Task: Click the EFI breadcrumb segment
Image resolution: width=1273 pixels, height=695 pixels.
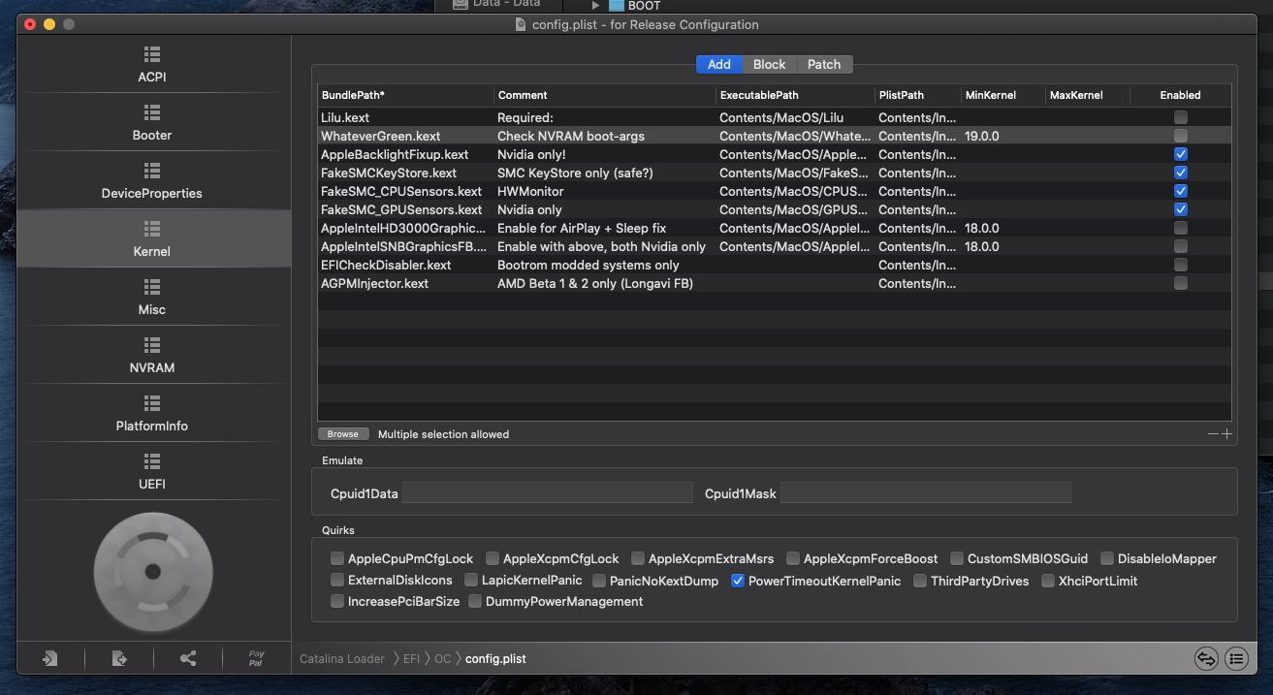Action: 411,658
